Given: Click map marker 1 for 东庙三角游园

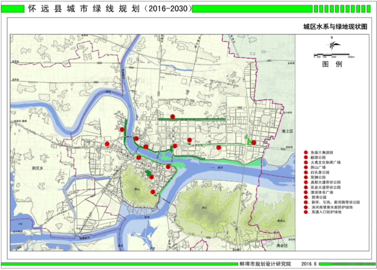Looking at the screenshot, I should [107, 144].
